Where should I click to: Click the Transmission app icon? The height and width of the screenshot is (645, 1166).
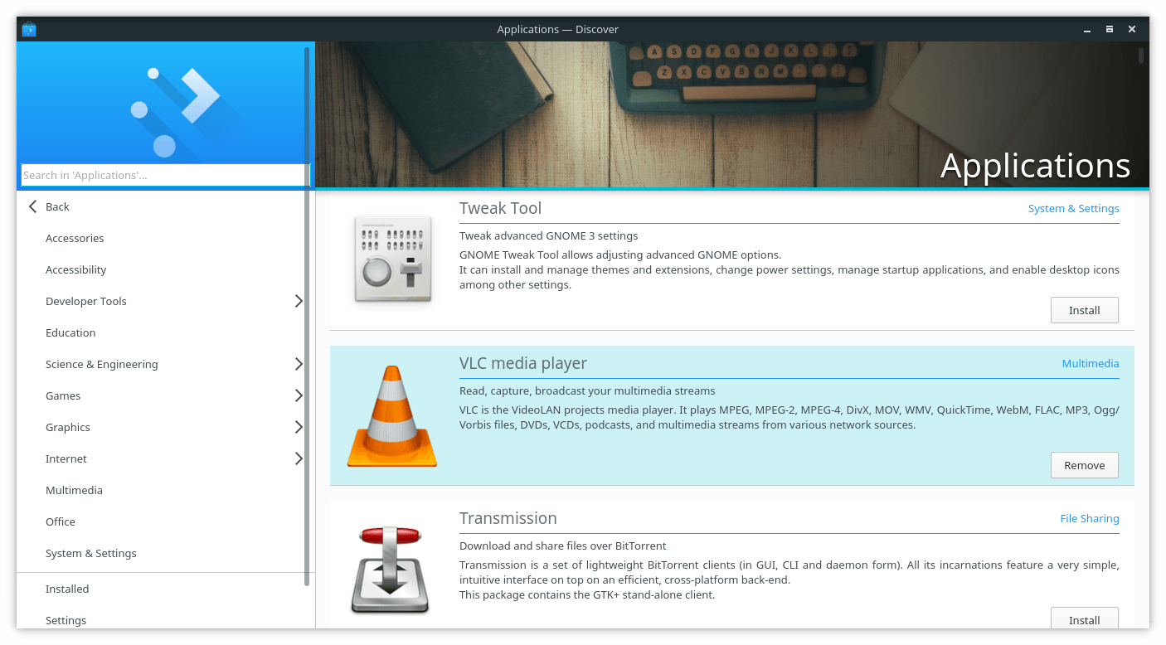[x=391, y=570]
